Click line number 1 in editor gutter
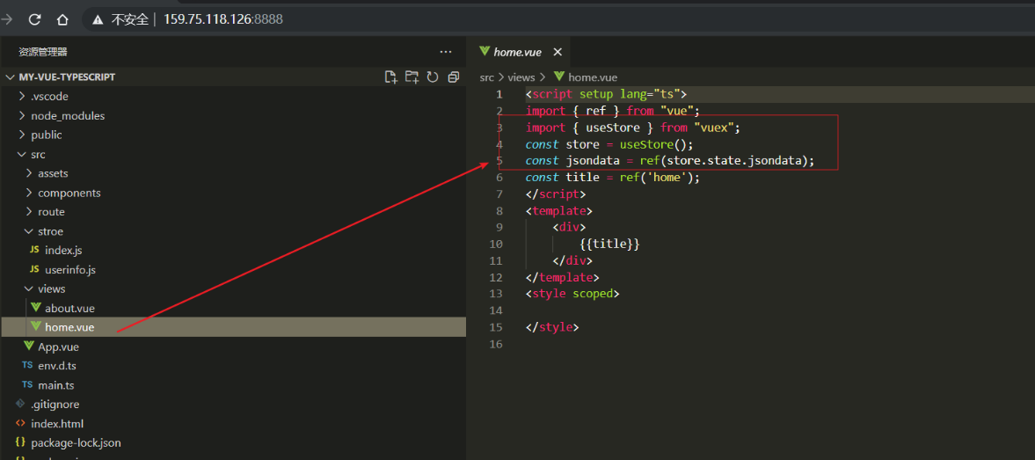The image size is (1035, 460). click(499, 94)
